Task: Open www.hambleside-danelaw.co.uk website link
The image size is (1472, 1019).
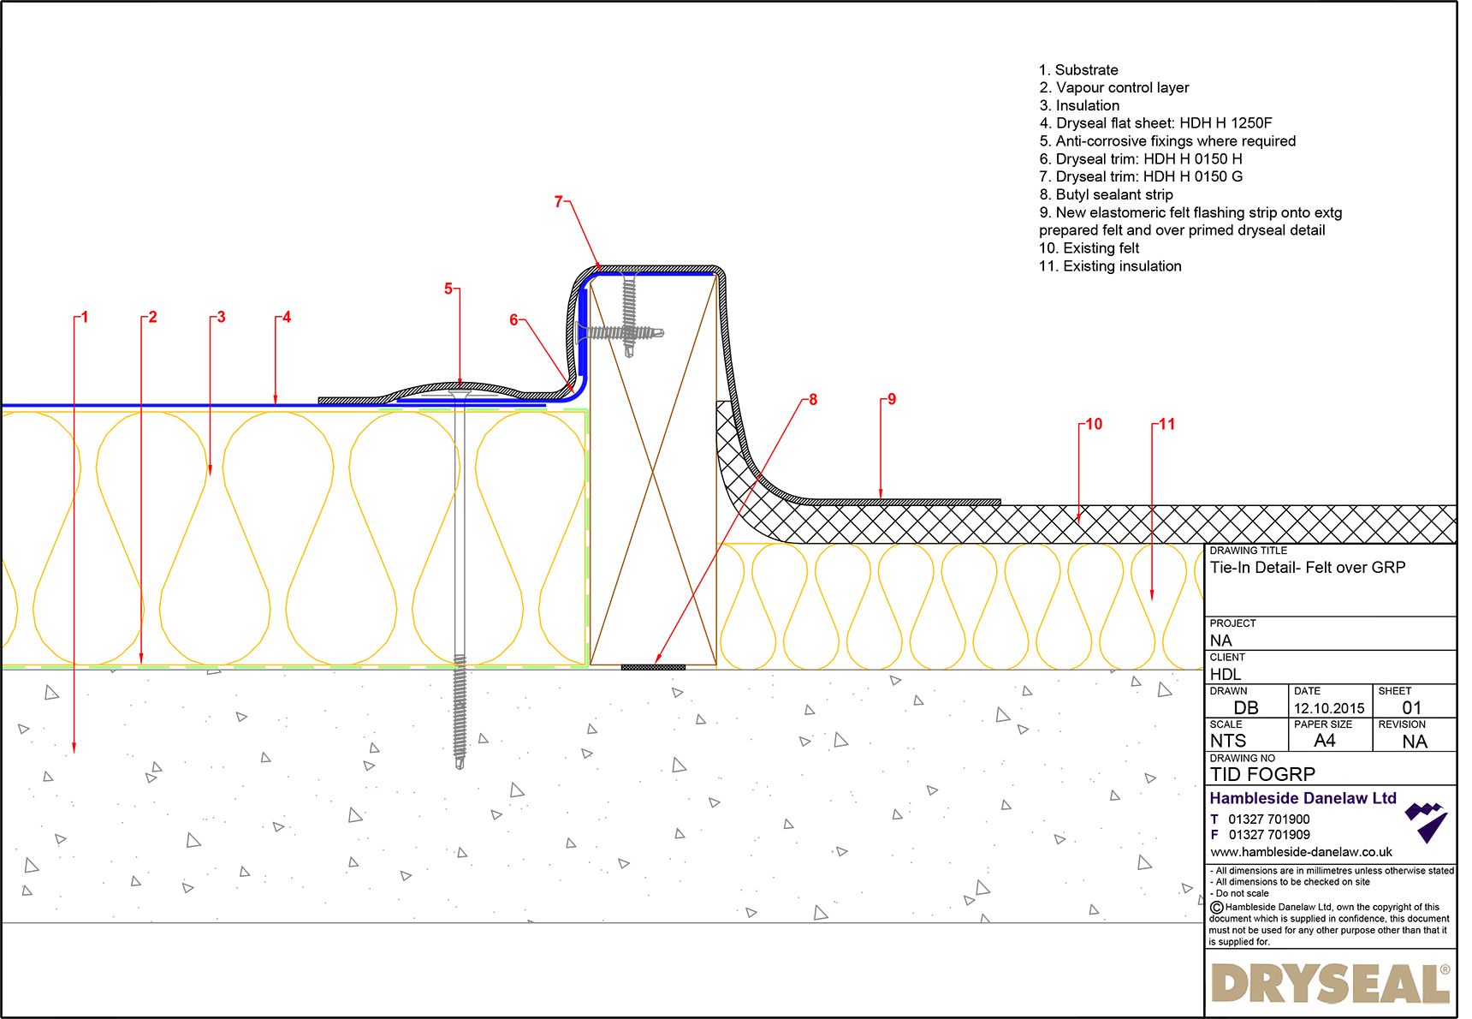Action: tap(1301, 852)
